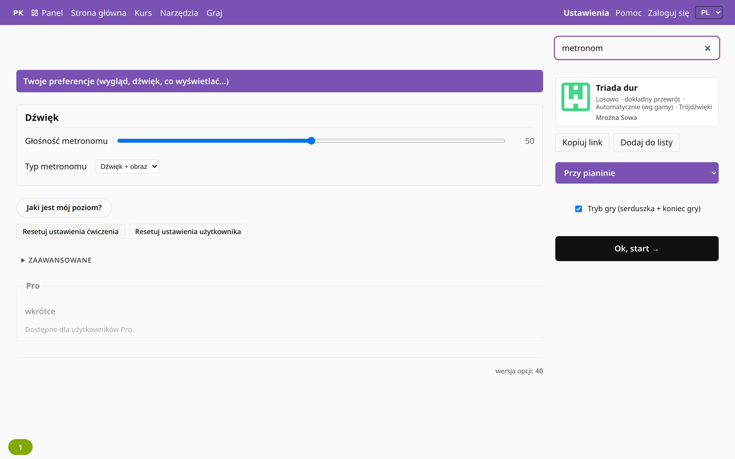Screen dimensions: 735x459
Task: Click the Dodaj do listy button
Action: (x=646, y=142)
